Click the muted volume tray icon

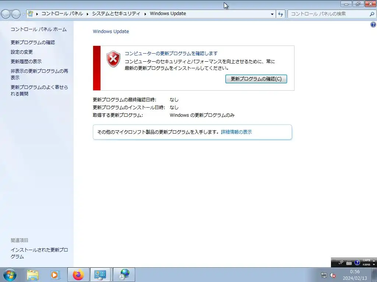333,275
